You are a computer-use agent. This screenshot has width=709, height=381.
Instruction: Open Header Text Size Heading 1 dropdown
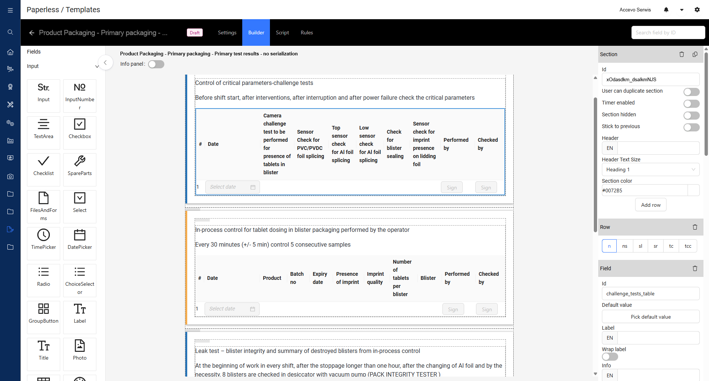pos(651,169)
